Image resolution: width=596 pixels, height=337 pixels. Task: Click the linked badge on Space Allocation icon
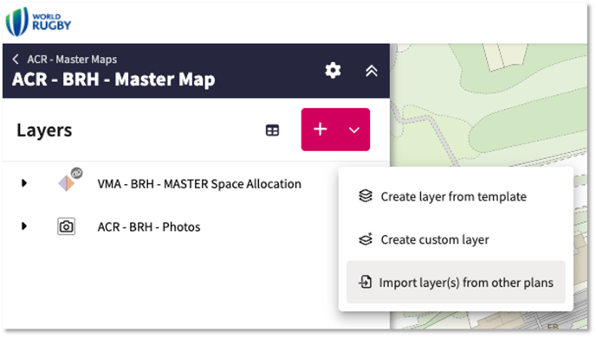[x=77, y=173]
